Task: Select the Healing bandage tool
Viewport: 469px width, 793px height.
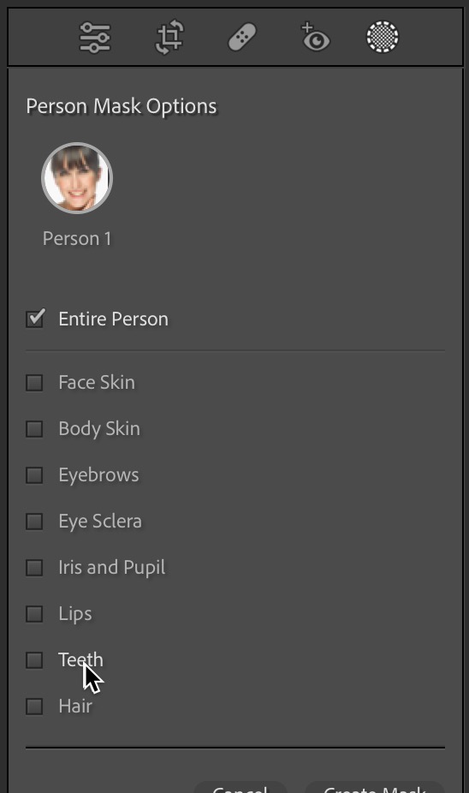Action: [x=242, y=38]
